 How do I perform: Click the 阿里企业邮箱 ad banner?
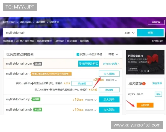pyautogui.click(x=145, y=62)
